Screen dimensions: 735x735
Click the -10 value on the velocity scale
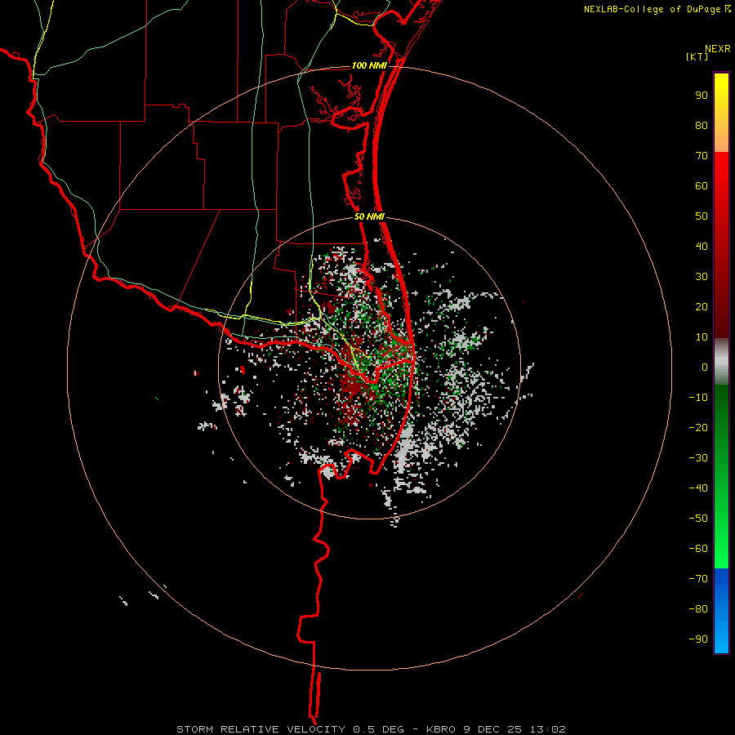(698, 398)
